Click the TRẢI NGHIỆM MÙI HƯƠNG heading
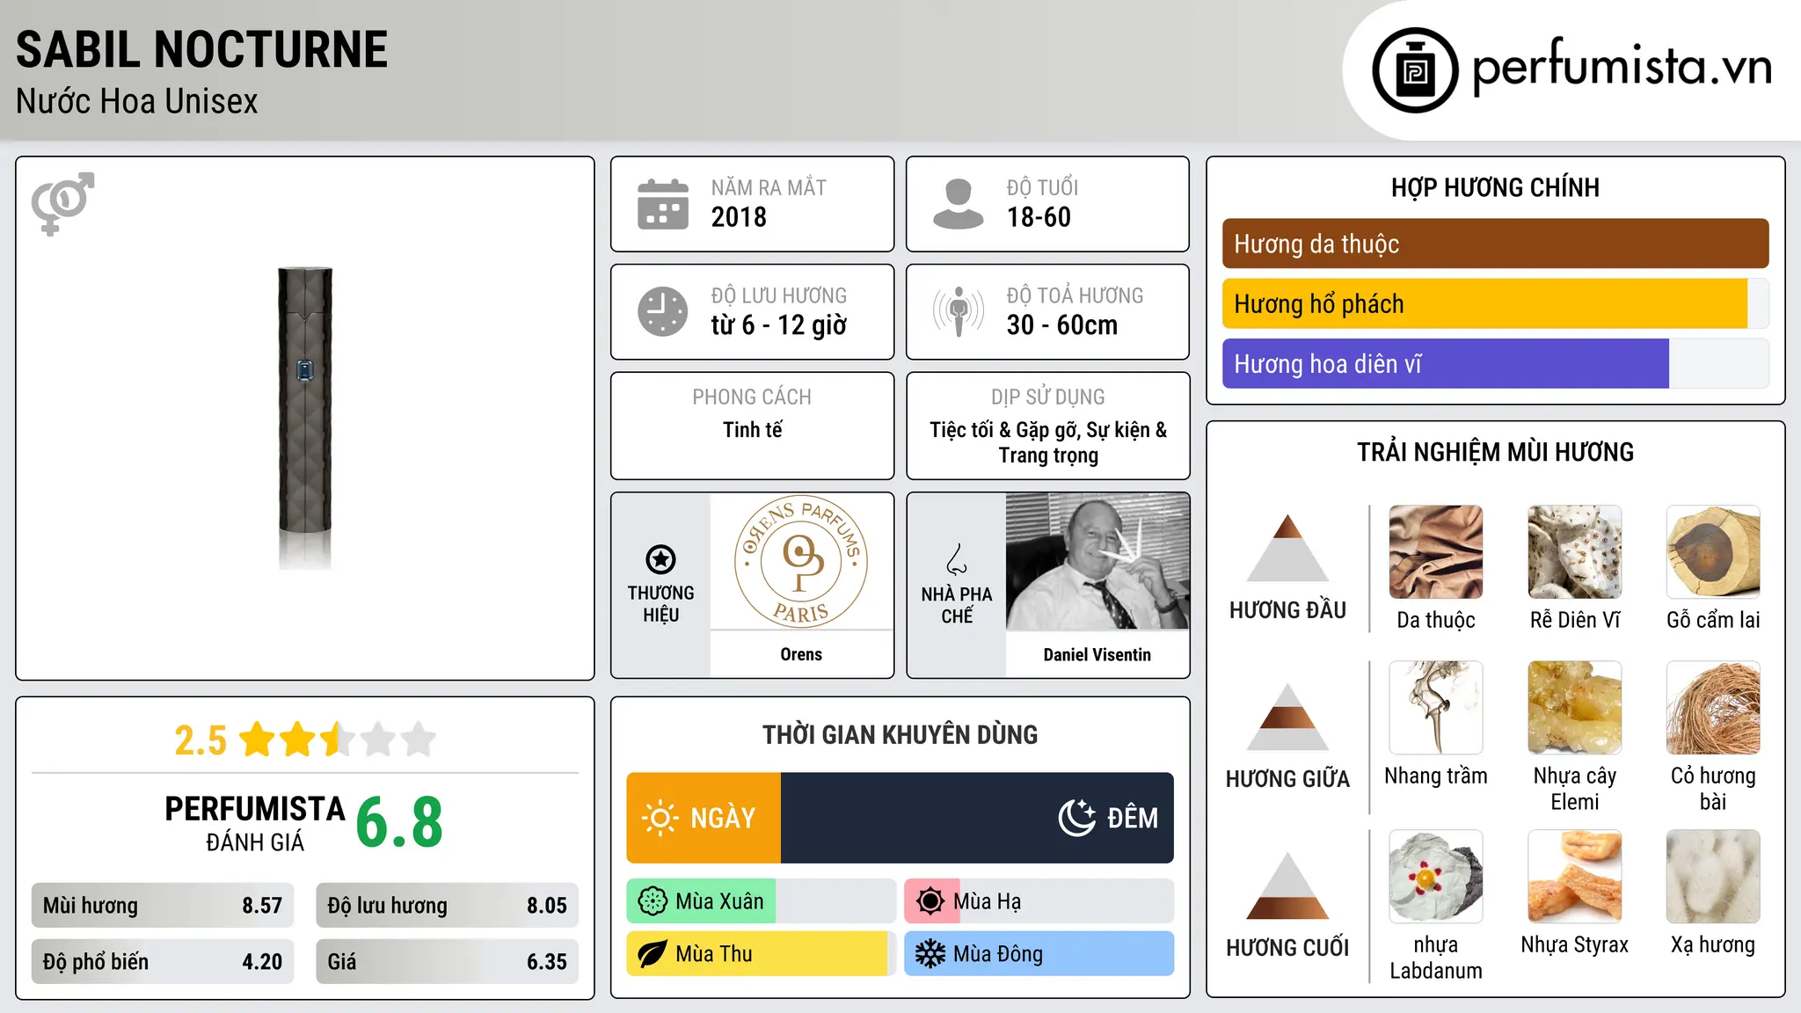This screenshot has height=1013, width=1801. click(1495, 452)
